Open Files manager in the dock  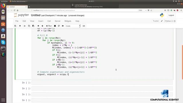3,18
